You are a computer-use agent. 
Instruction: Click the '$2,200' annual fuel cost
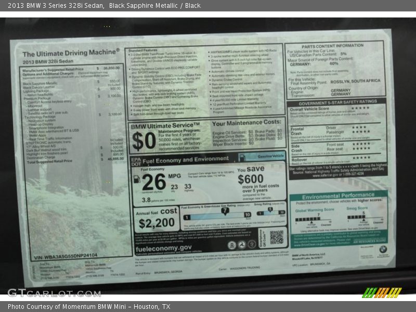coord(157,224)
